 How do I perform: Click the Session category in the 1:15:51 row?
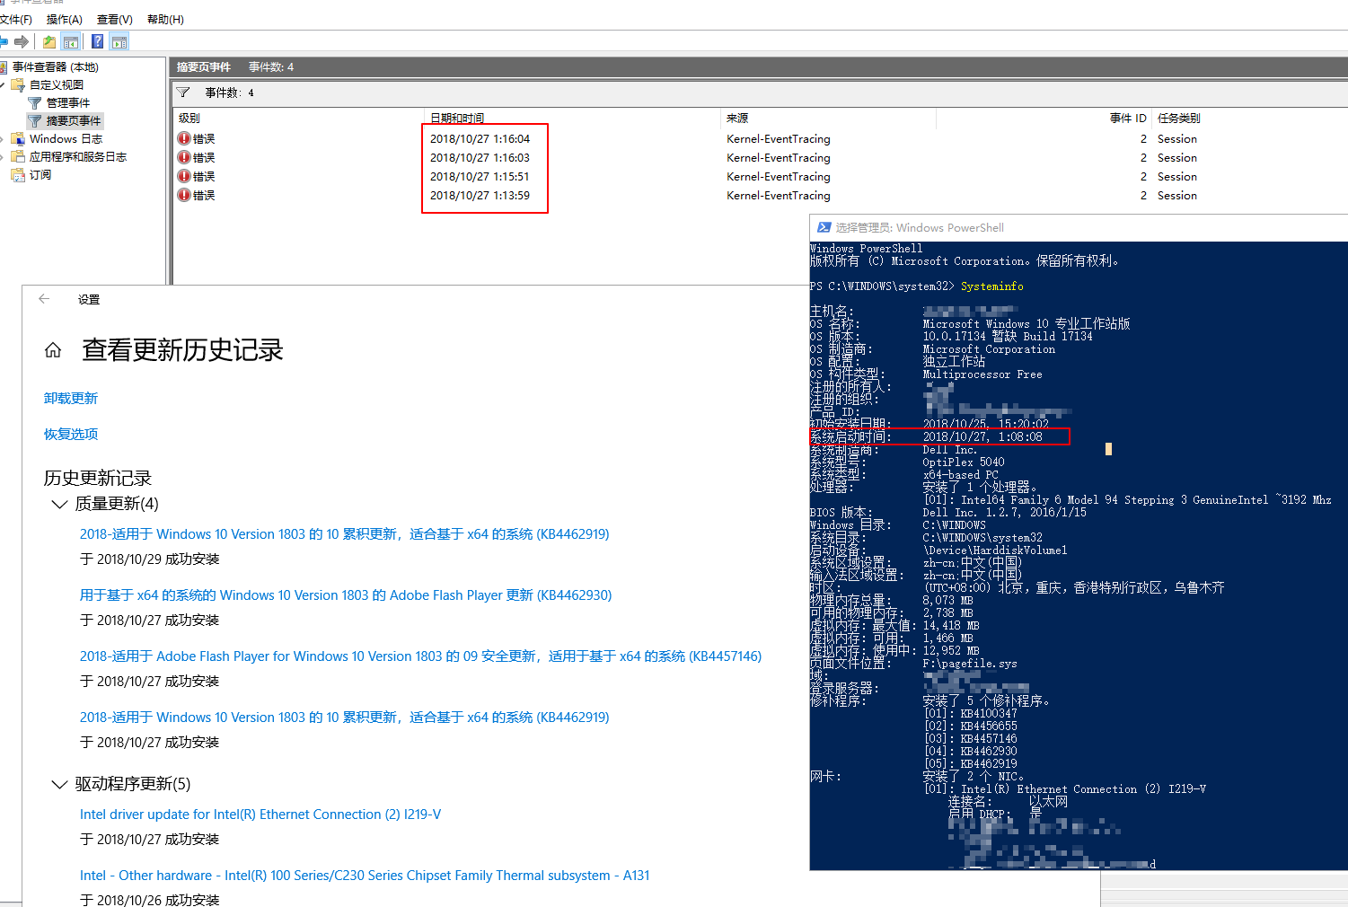point(1177,176)
